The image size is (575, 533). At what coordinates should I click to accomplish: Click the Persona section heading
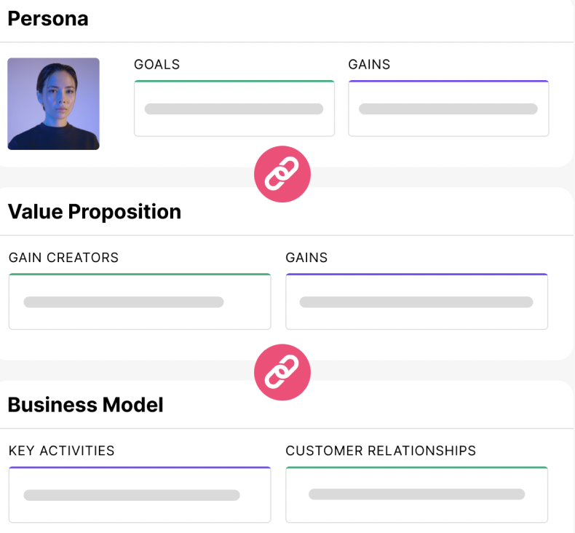48,19
